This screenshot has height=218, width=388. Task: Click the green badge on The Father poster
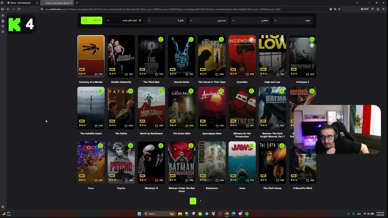point(130,91)
